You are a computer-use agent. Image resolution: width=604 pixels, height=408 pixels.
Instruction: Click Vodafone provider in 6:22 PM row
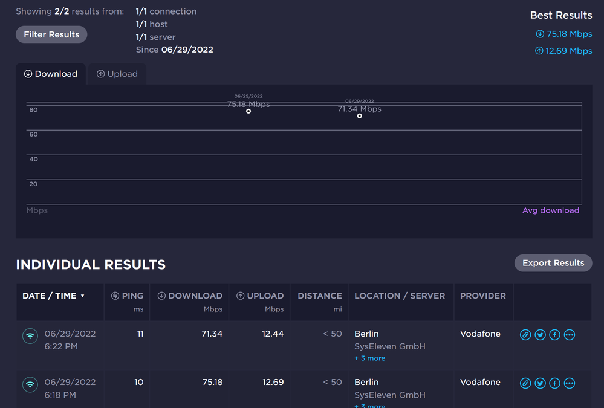[480, 334]
